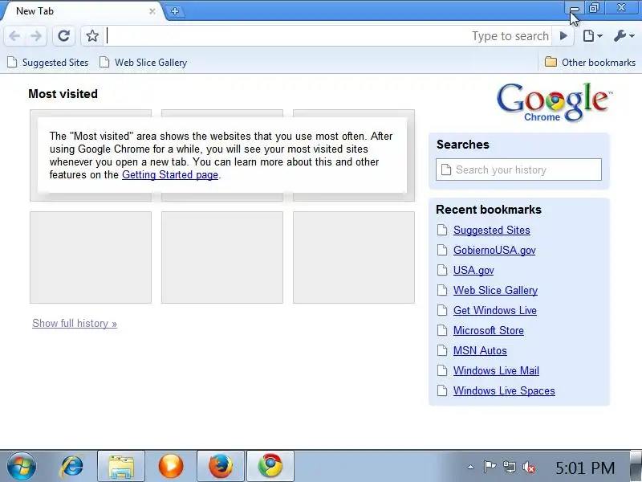The image size is (642, 482).
Task: Click the Google Chrome logo
Action: (x=554, y=102)
